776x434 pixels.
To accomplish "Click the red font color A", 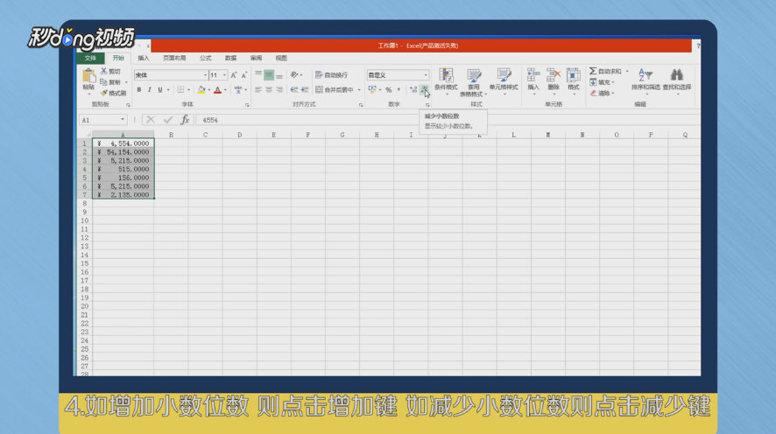I will 217,90.
